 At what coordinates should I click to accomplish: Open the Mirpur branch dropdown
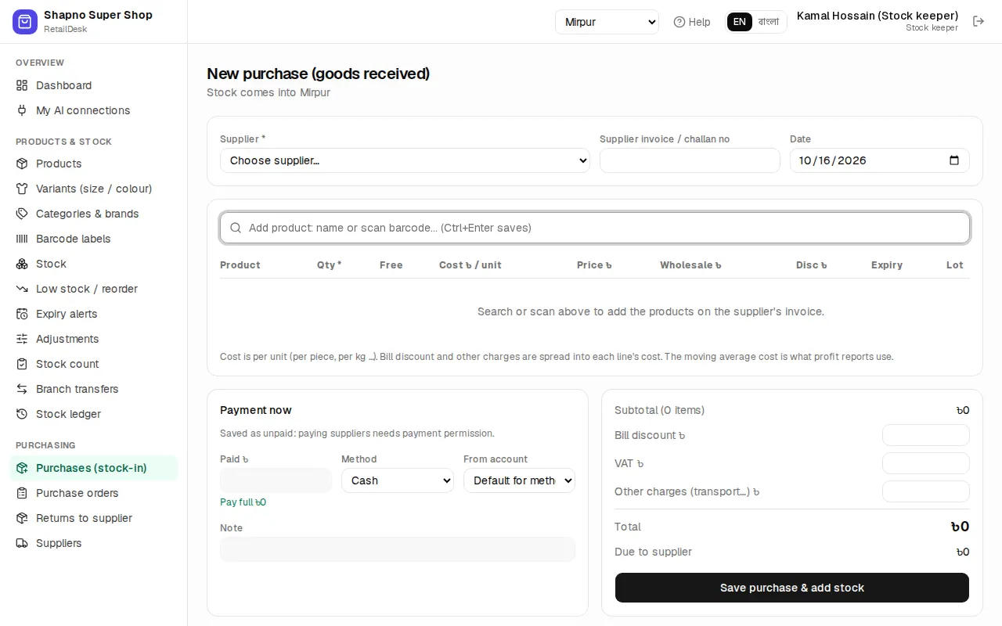pyautogui.click(x=607, y=22)
